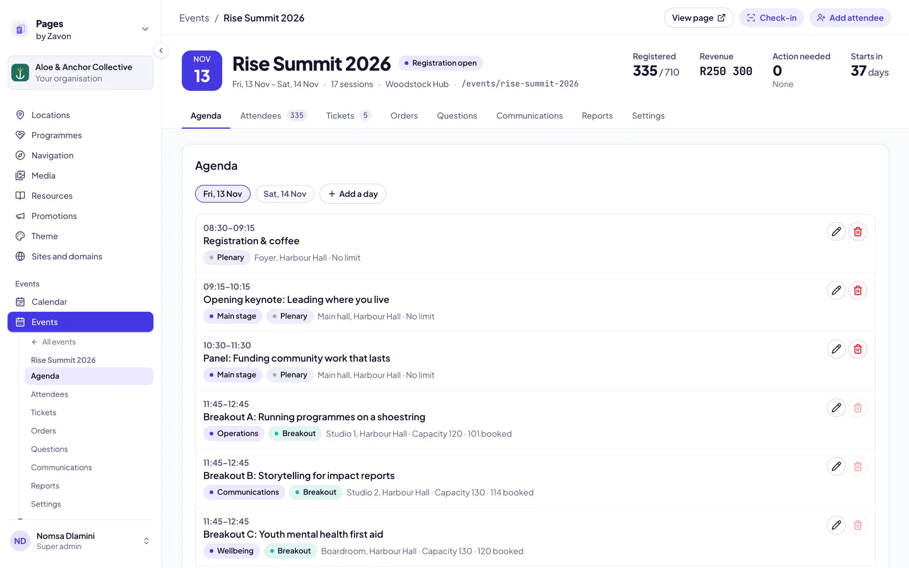Open the Media library
This screenshot has height=568, width=909.
(80, 175)
